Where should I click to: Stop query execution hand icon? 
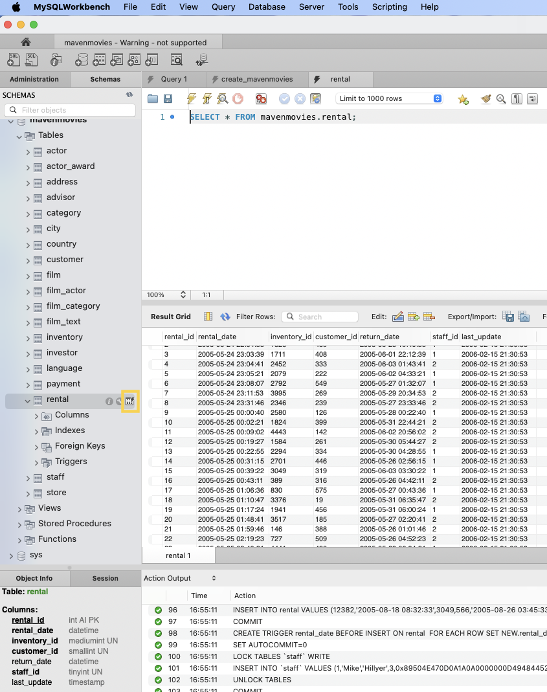pos(238,98)
